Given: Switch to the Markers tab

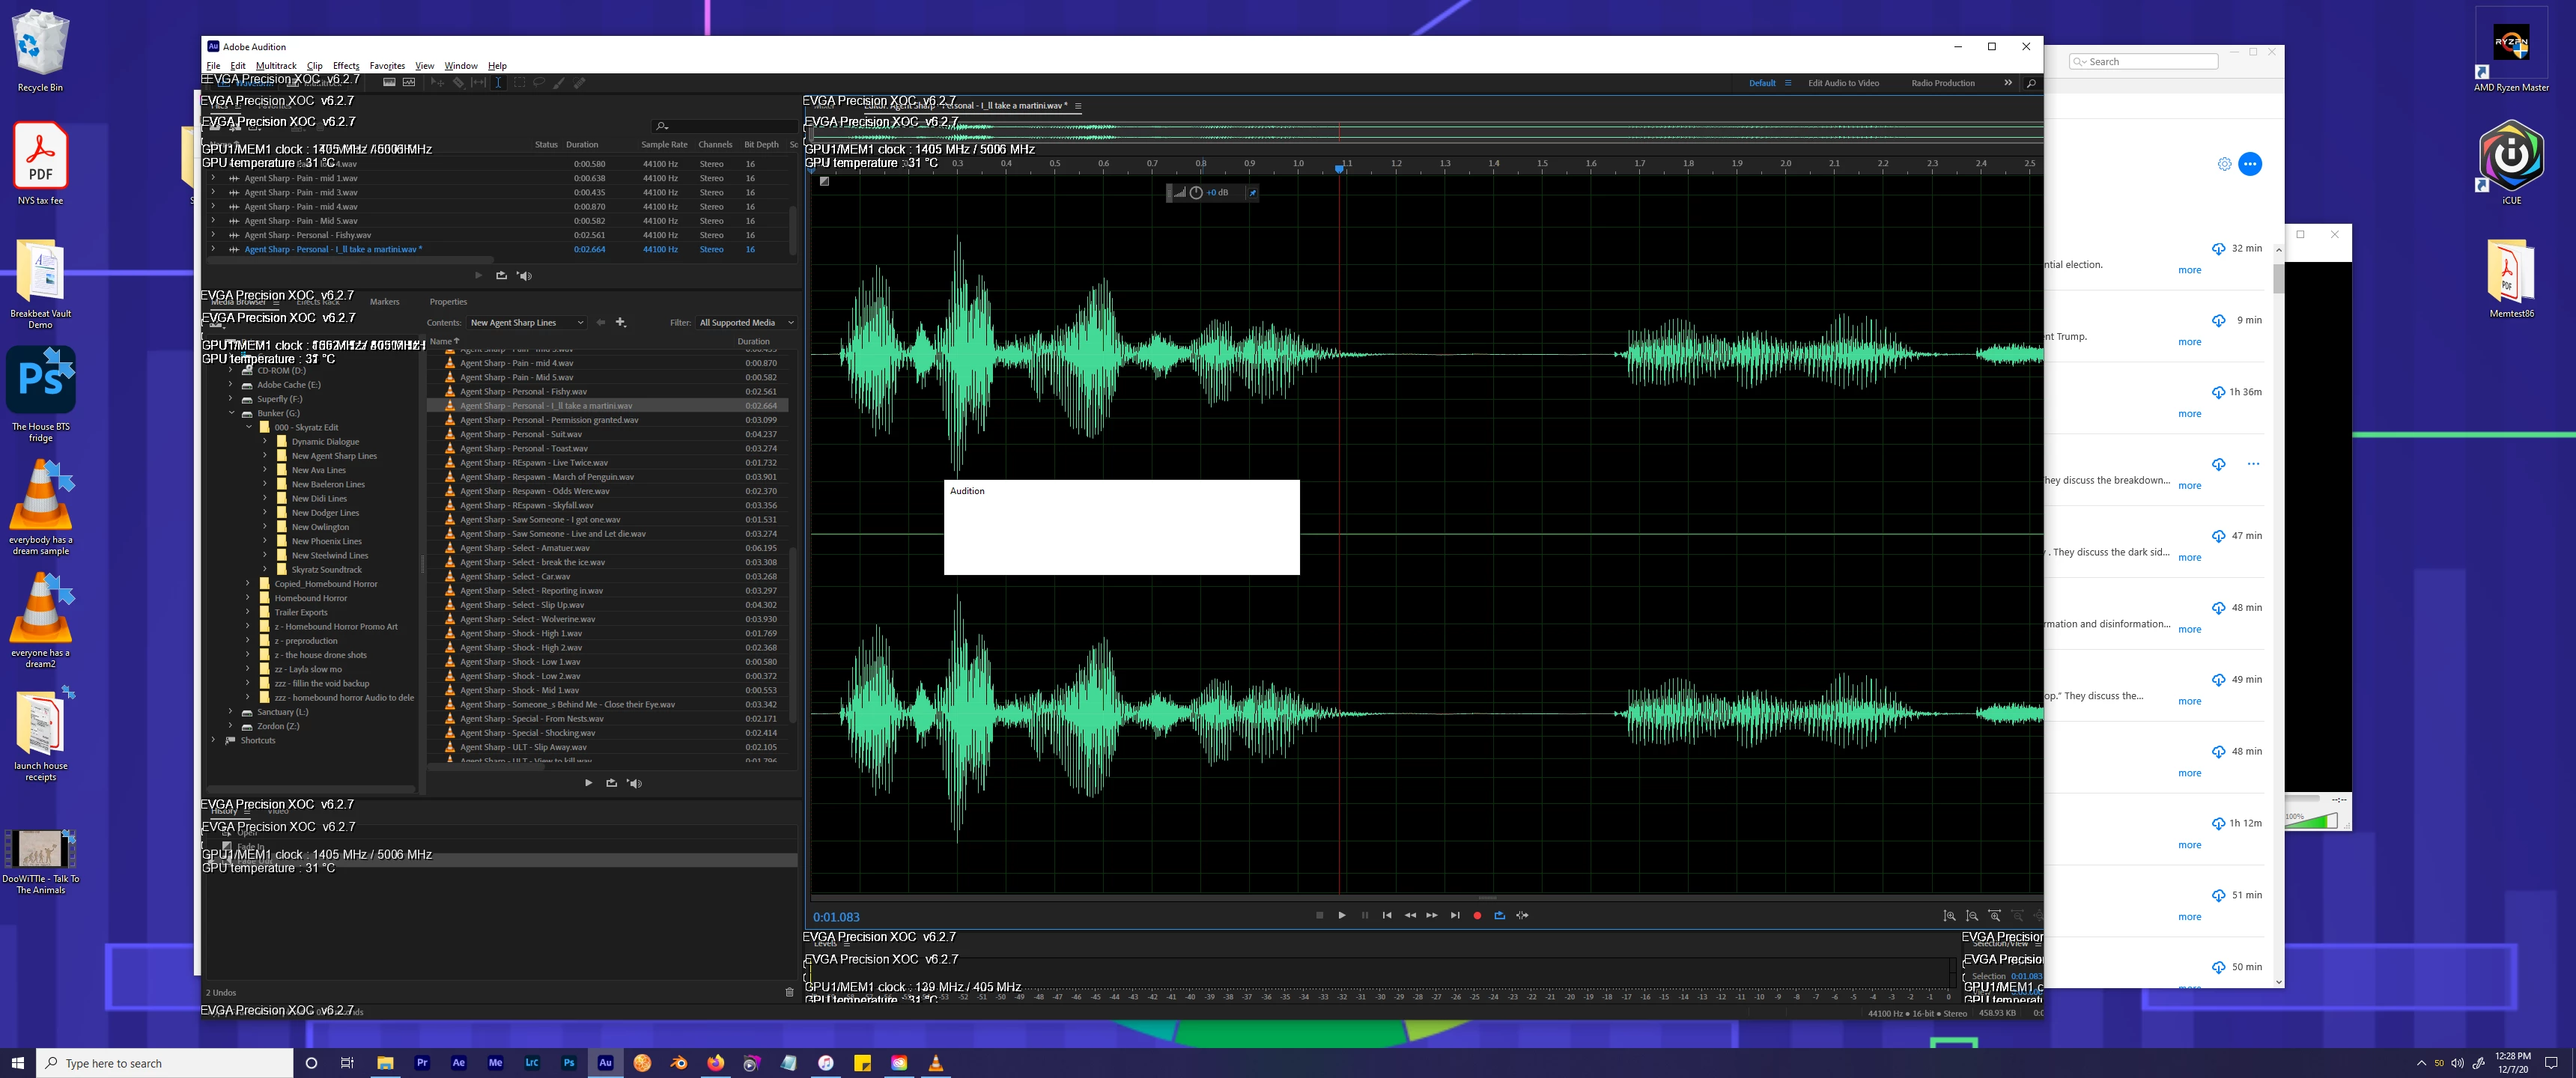Looking at the screenshot, I should tap(384, 302).
